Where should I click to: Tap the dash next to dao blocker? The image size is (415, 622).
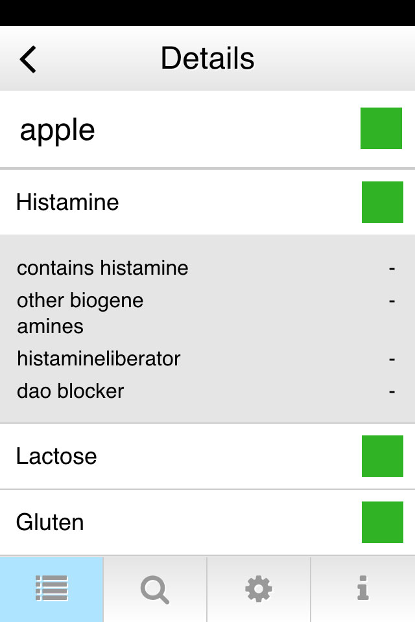(392, 392)
